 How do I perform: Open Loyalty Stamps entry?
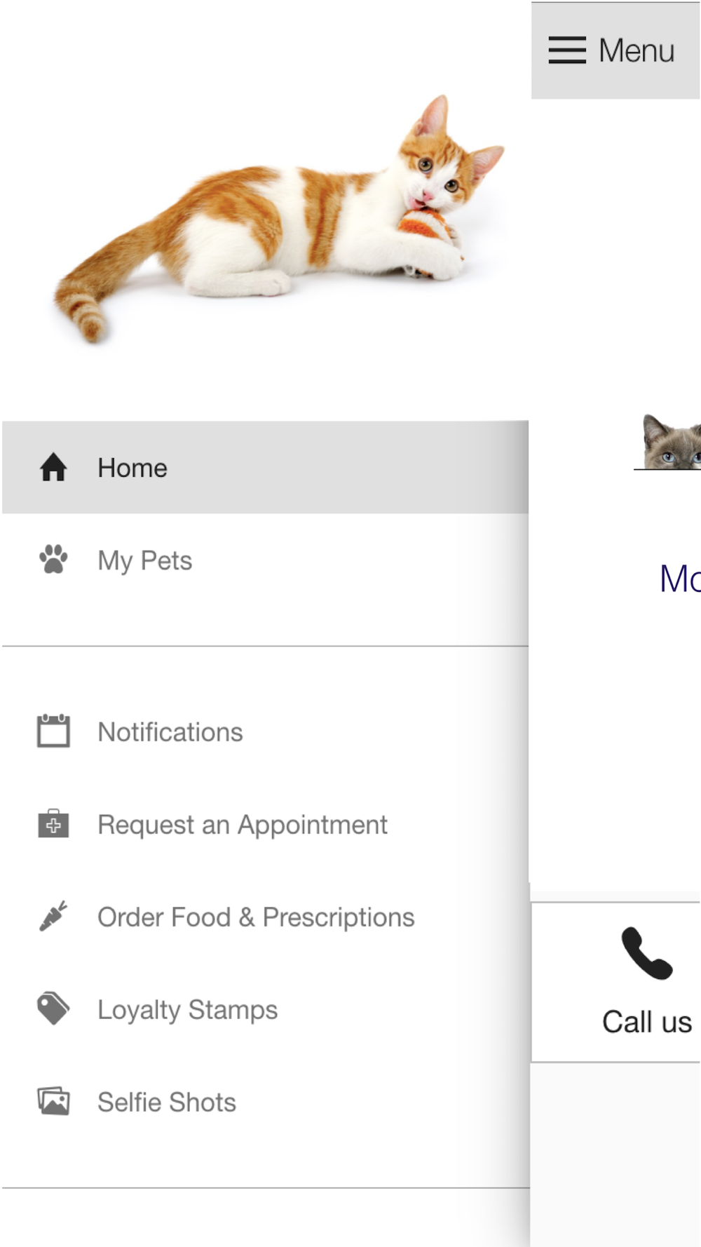[265, 1009]
